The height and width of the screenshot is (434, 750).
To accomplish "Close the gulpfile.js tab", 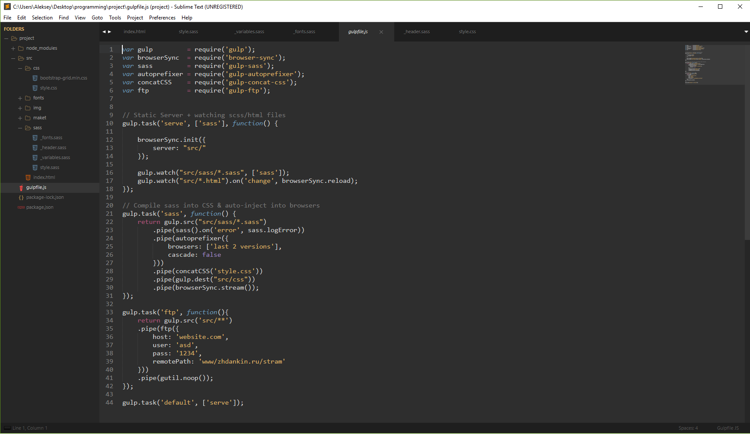I will [x=381, y=32].
